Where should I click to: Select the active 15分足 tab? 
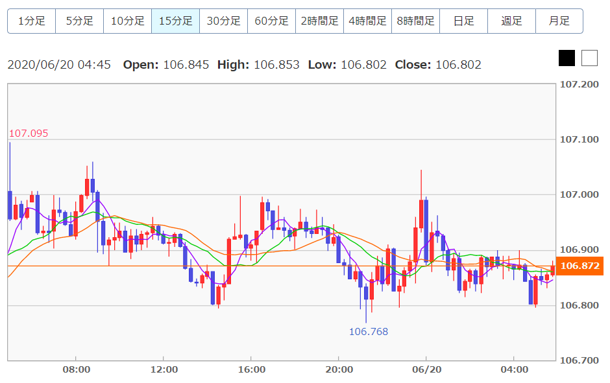pyautogui.click(x=175, y=21)
